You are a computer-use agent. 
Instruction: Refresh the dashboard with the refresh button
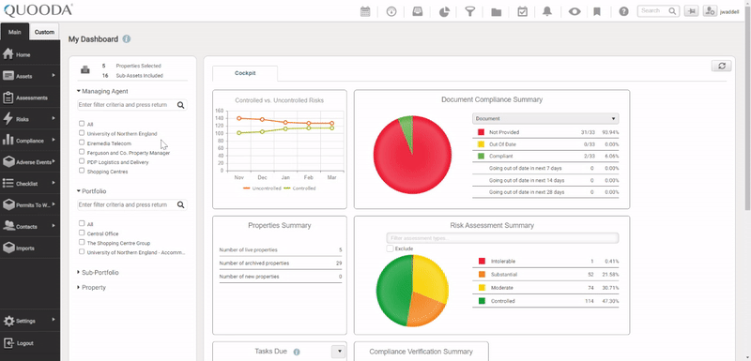click(x=721, y=66)
